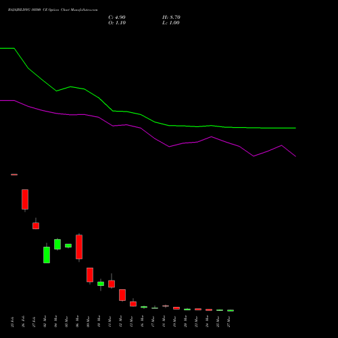
Task: Click the chart title text at top left
Action: 53,9
